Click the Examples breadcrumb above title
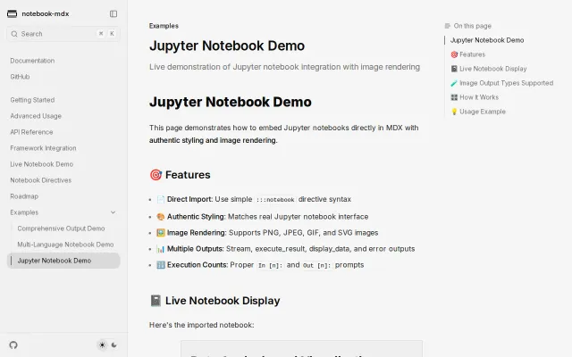 click(164, 26)
